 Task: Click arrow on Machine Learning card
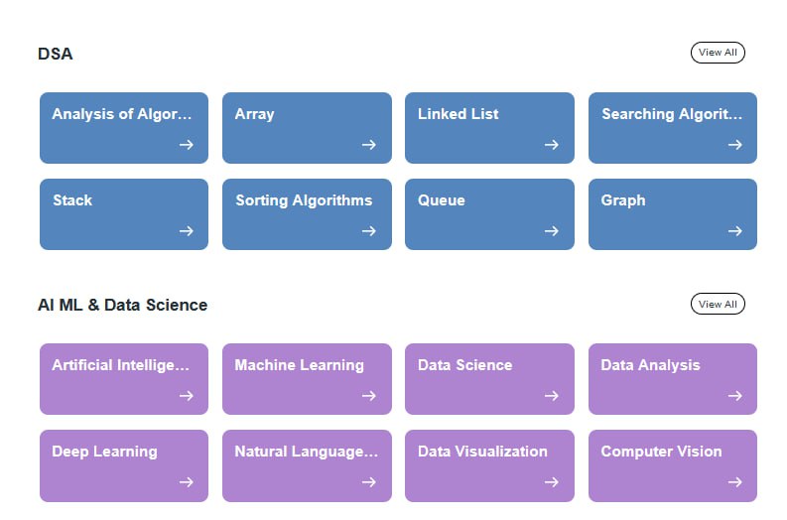coord(368,396)
